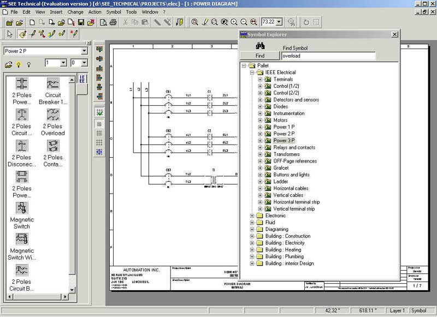Image resolution: width=437 pixels, height=317 pixels.
Task: Toggle the medium dotted grid density icon
Action: (99, 133)
